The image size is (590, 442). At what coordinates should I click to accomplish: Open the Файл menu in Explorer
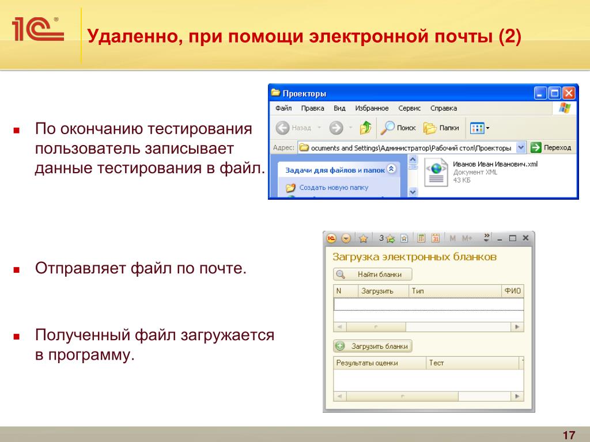283,108
